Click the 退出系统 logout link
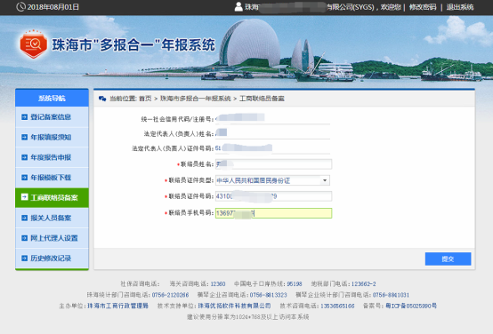Viewport: 493px width, 334px height. (460, 7)
